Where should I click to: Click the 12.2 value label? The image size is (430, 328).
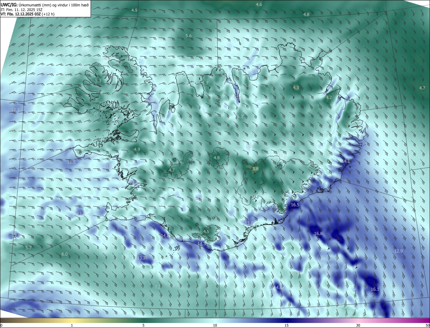click(x=15, y=110)
